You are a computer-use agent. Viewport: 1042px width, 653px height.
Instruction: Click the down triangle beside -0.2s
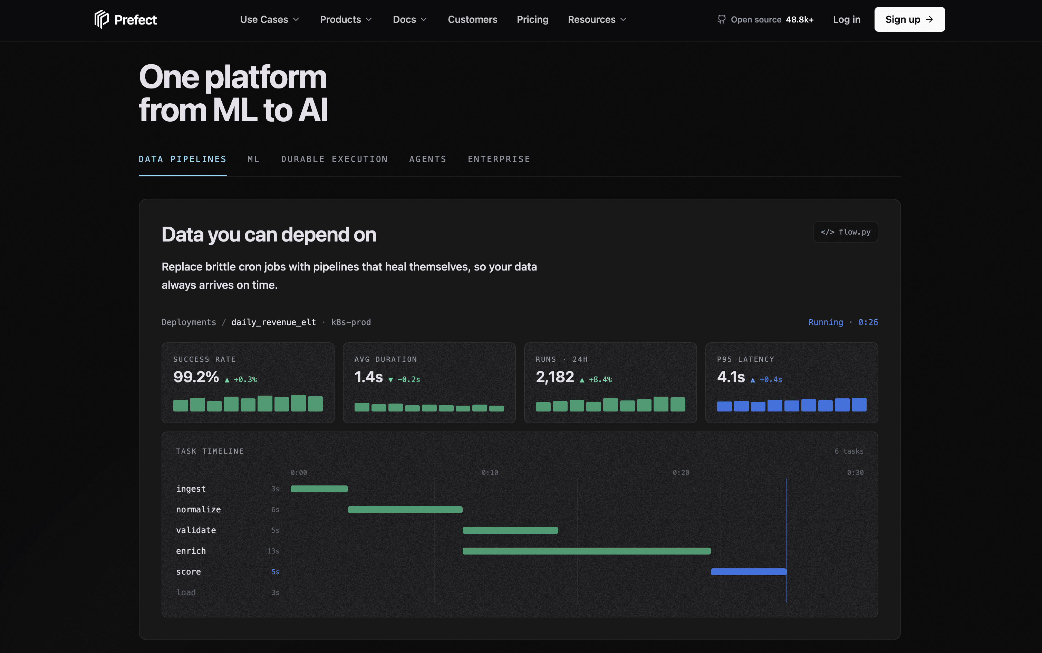click(x=390, y=380)
